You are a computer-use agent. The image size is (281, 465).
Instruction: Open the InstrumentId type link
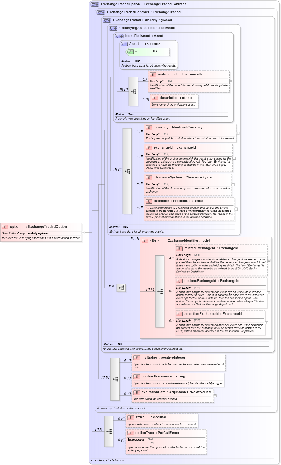tap(193, 74)
